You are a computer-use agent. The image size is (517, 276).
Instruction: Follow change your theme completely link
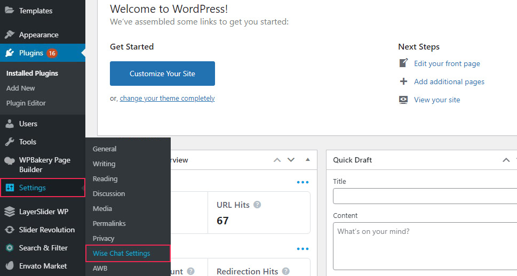(167, 99)
